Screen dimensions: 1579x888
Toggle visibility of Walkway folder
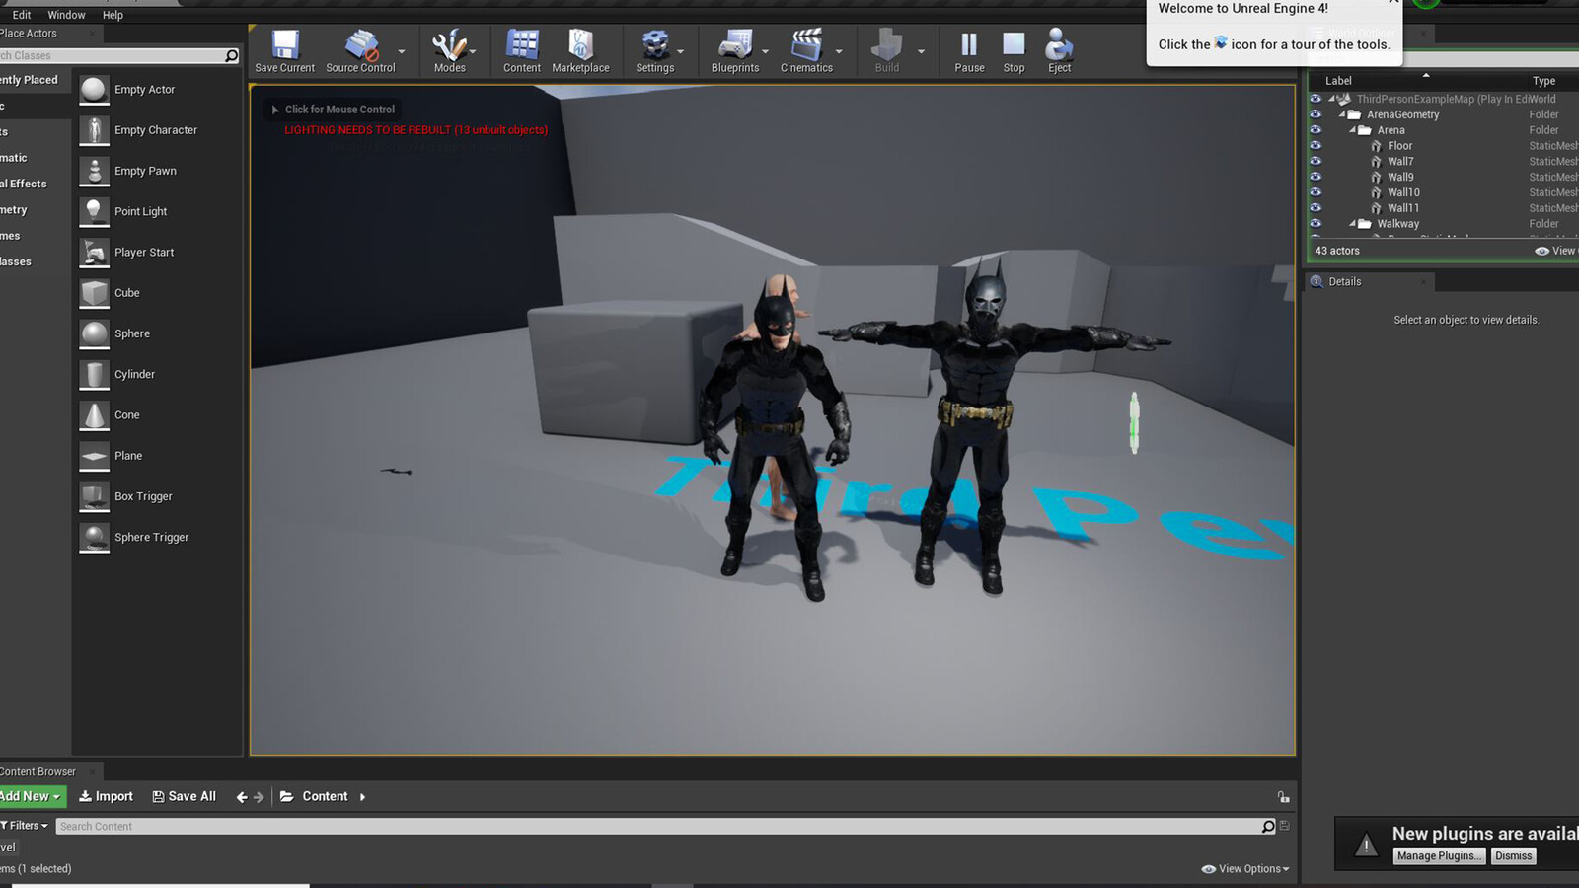(x=1316, y=223)
